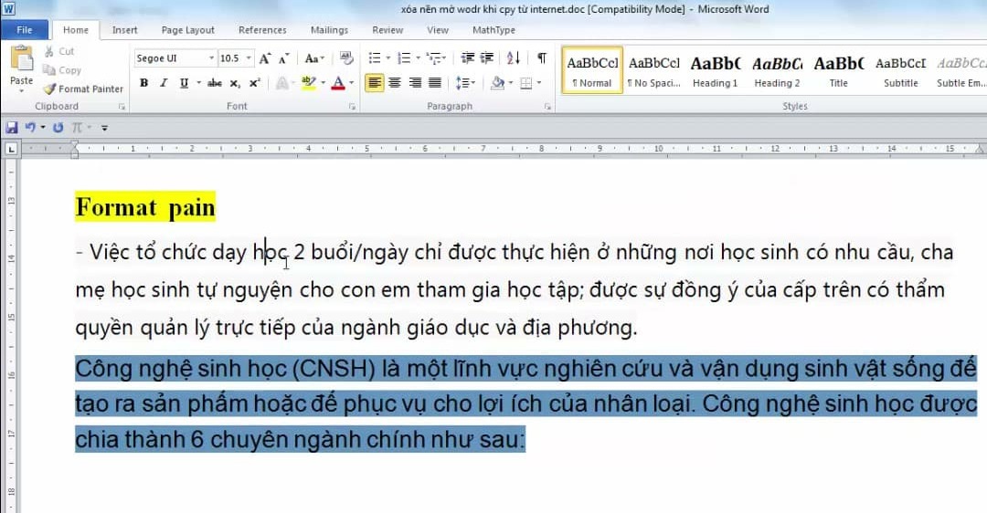The height and width of the screenshot is (513, 987).
Task: Click the Format Painter button
Action: [x=83, y=89]
